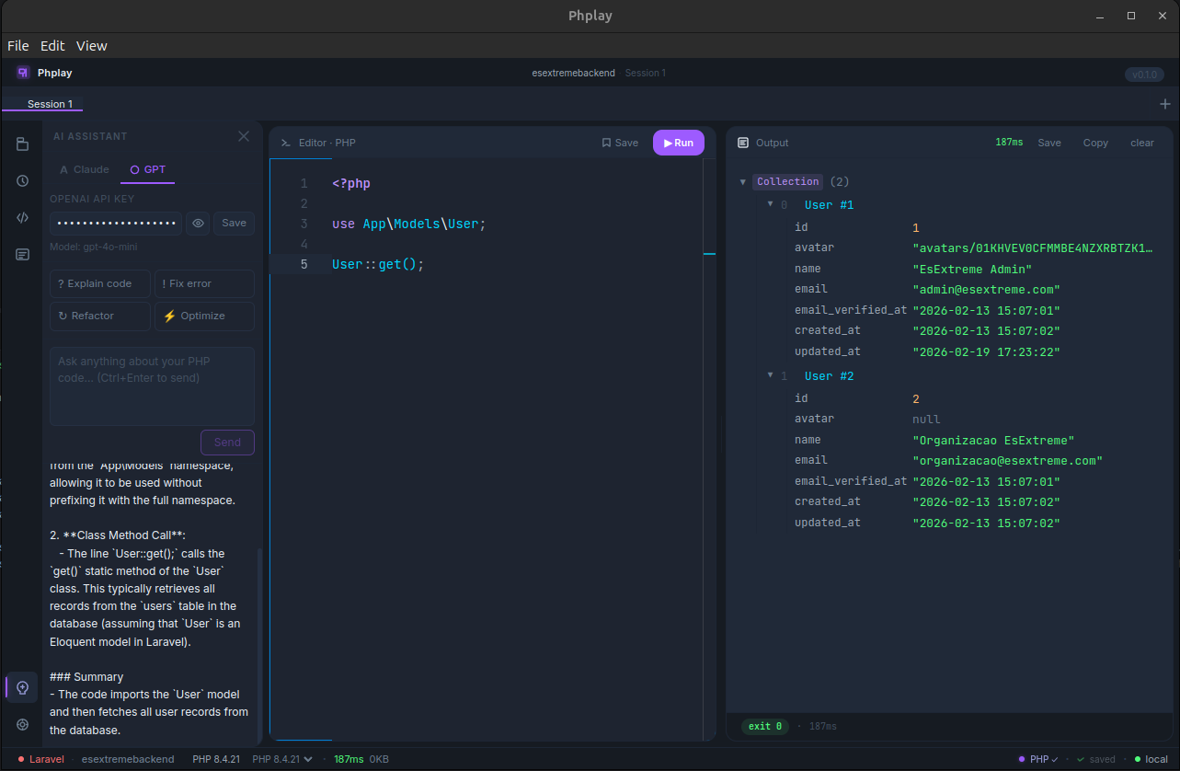Open the notes panel icon in sidebar
The height and width of the screenshot is (771, 1180).
point(22,254)
